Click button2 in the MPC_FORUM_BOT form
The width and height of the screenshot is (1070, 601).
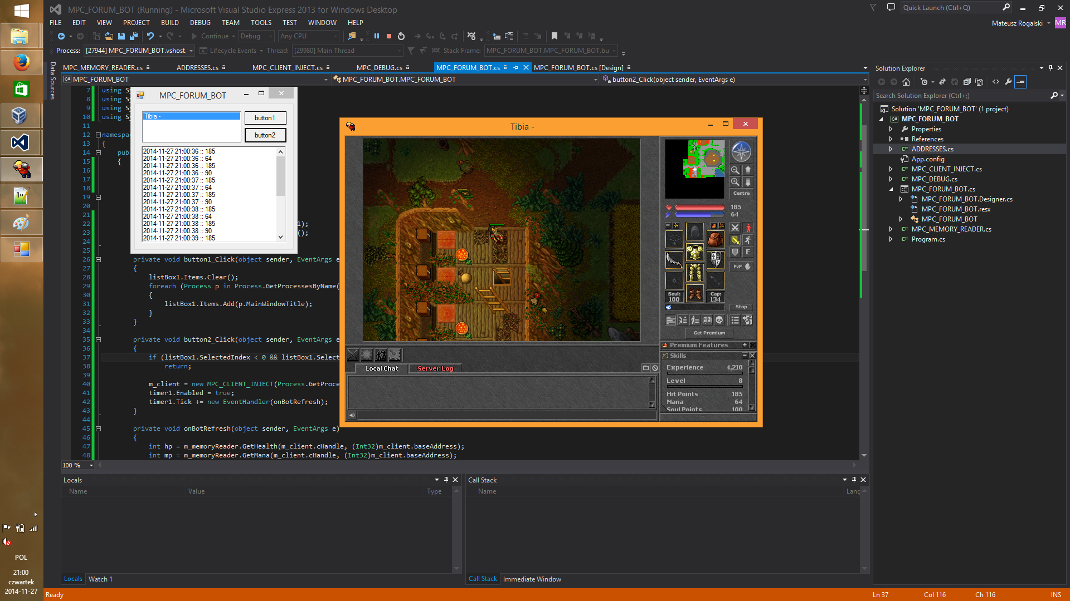pos(265,135)
